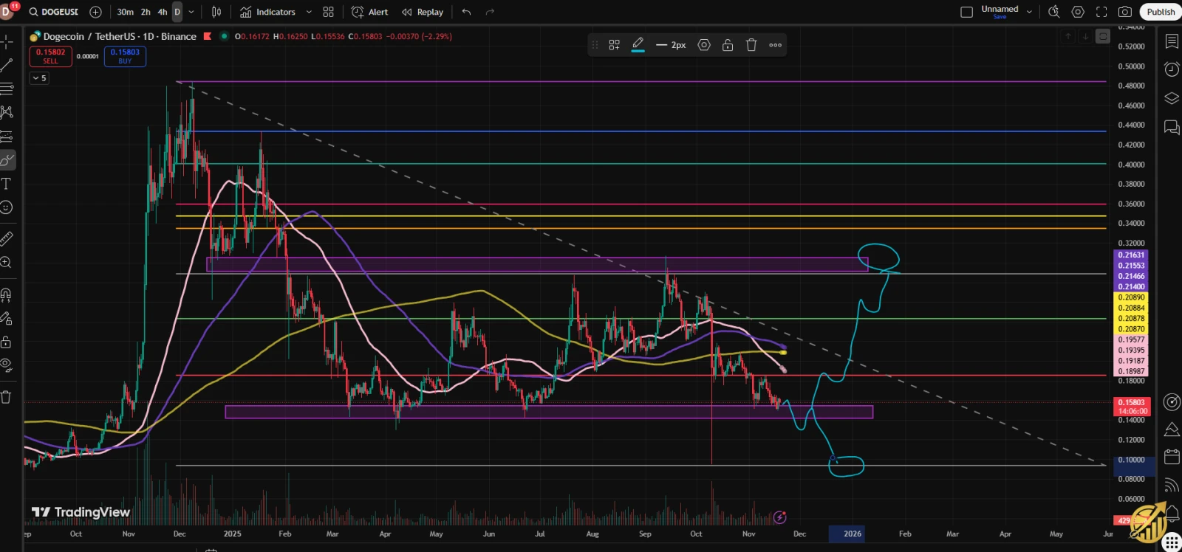Image resolution: width=1182 pixels, height=552 pixels.
Task: Expand favorite indicators dropdown arrow
Action: pos(309,12)
